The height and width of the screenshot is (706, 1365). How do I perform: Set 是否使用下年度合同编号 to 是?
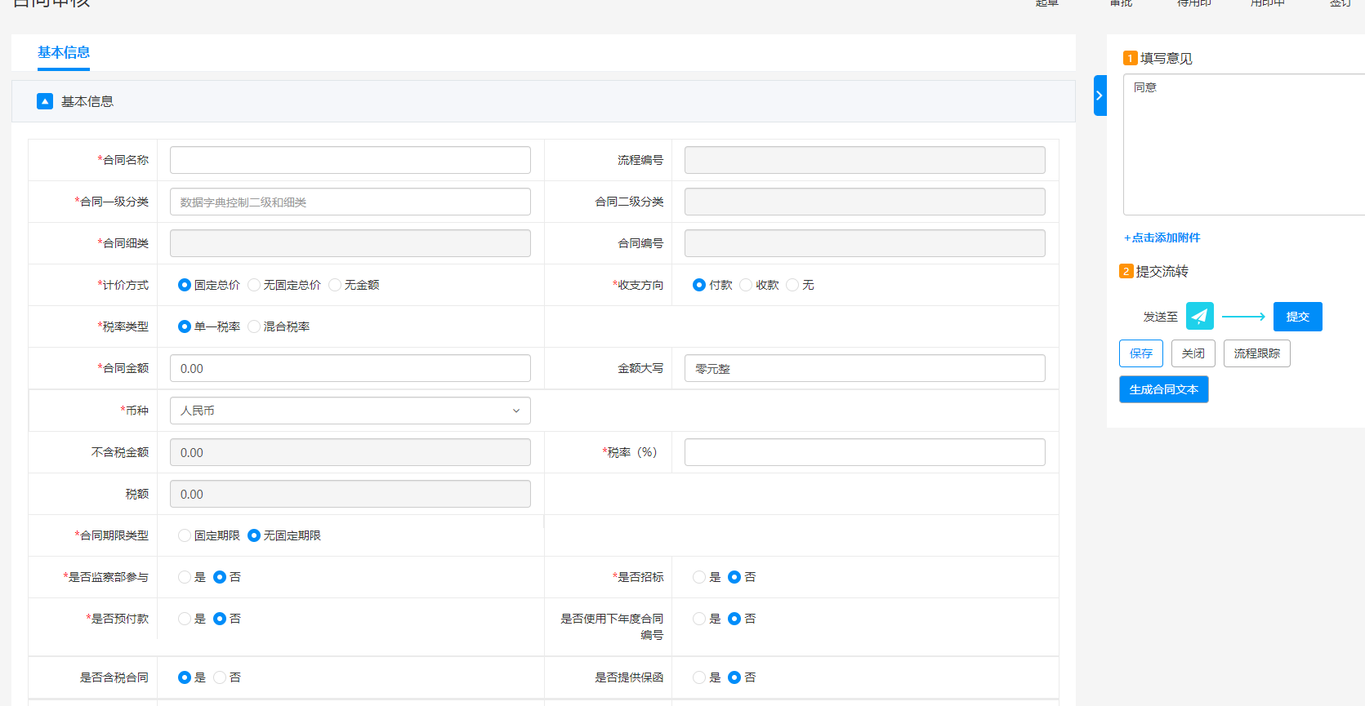coord(699,619)
